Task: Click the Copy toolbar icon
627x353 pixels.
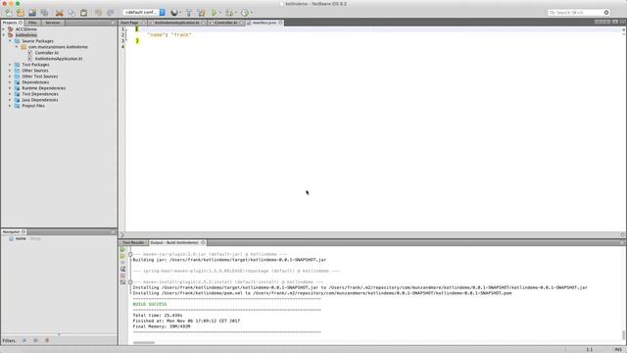Action: [72, 13]
